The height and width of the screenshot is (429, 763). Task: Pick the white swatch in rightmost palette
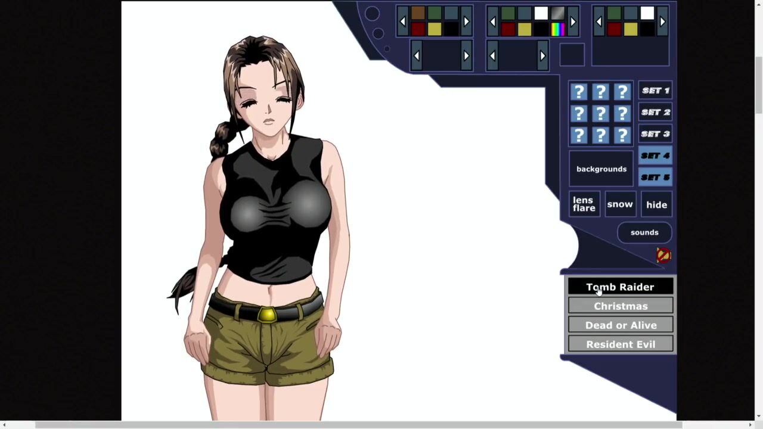pyautogui.click(x=647, y=13)
